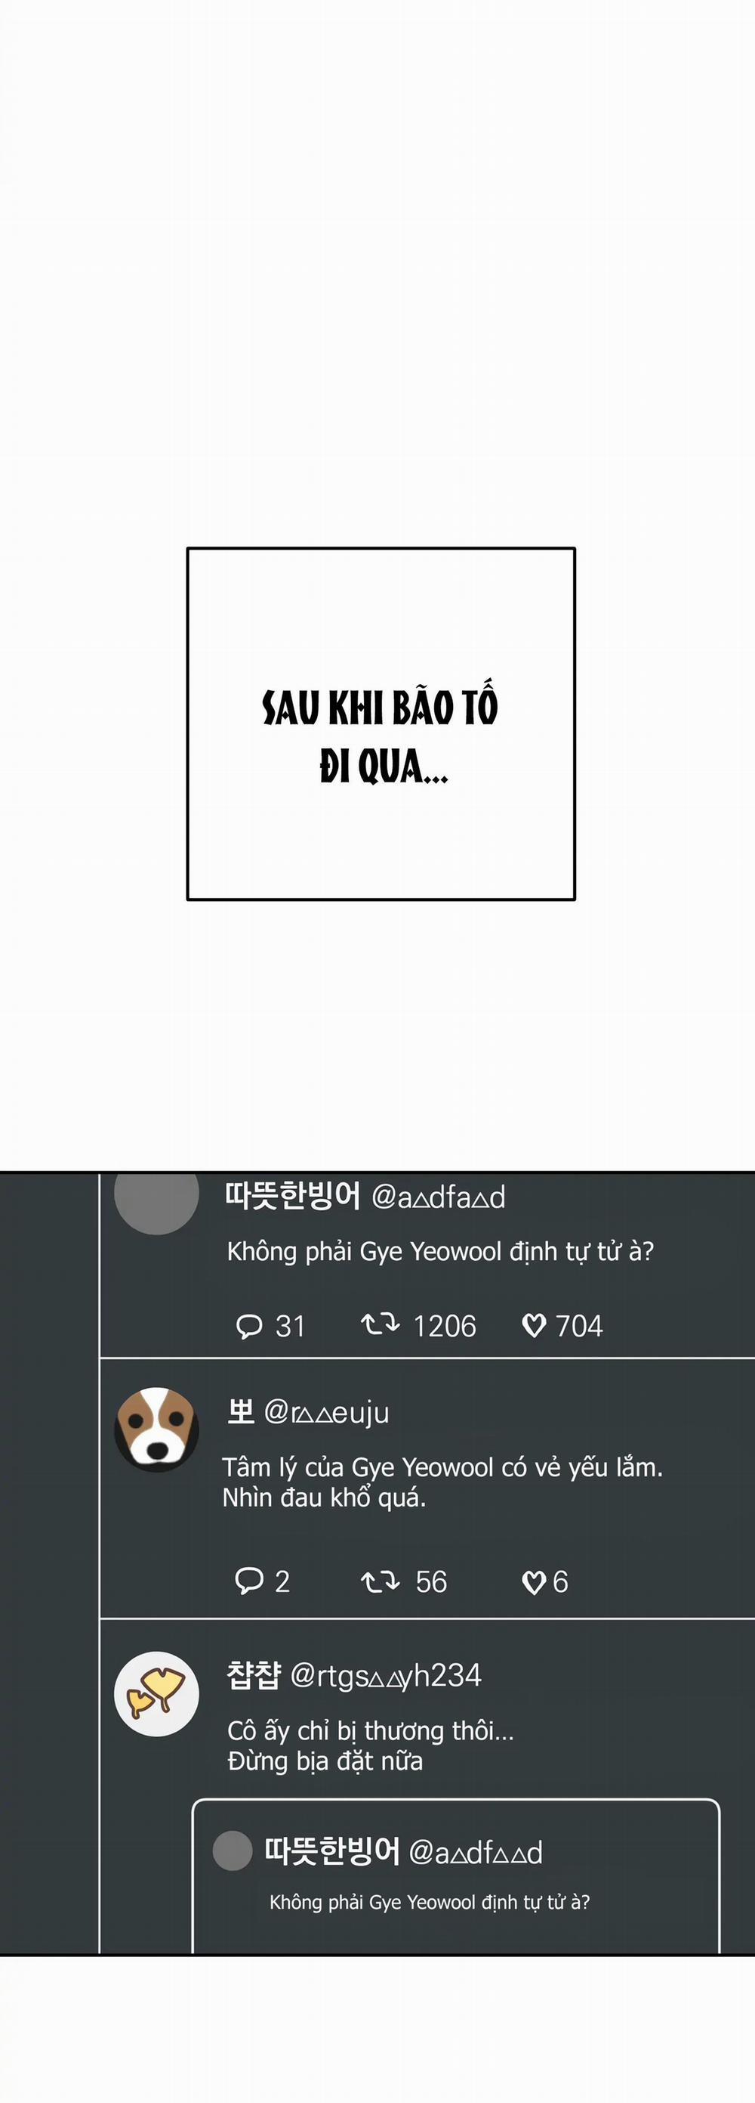Screen dimensions: 755x2103
Task: Open the handle @rtgs△△yh234
Action: pyautogui.click(x=386, y=1676)
